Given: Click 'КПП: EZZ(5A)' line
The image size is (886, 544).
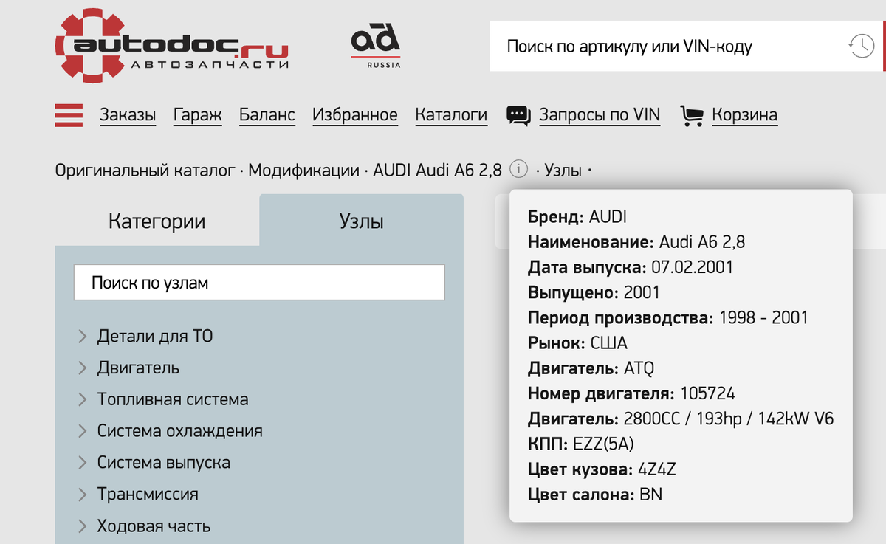Looking at the screenshot, I should pyautogui.click(x=581, y=444).
